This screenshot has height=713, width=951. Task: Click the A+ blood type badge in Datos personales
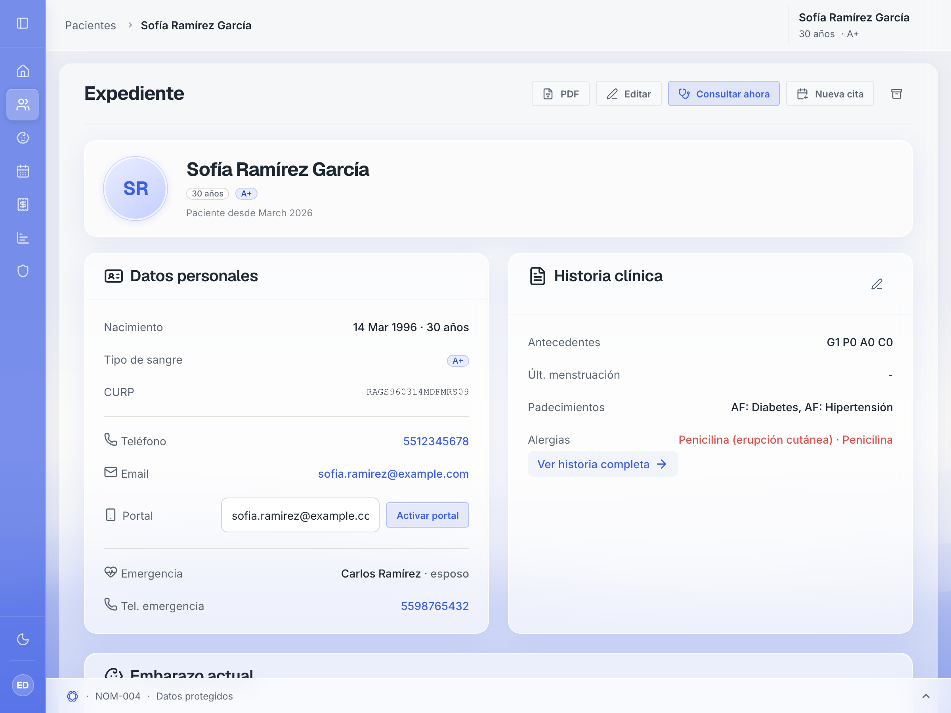click(458, 360)
